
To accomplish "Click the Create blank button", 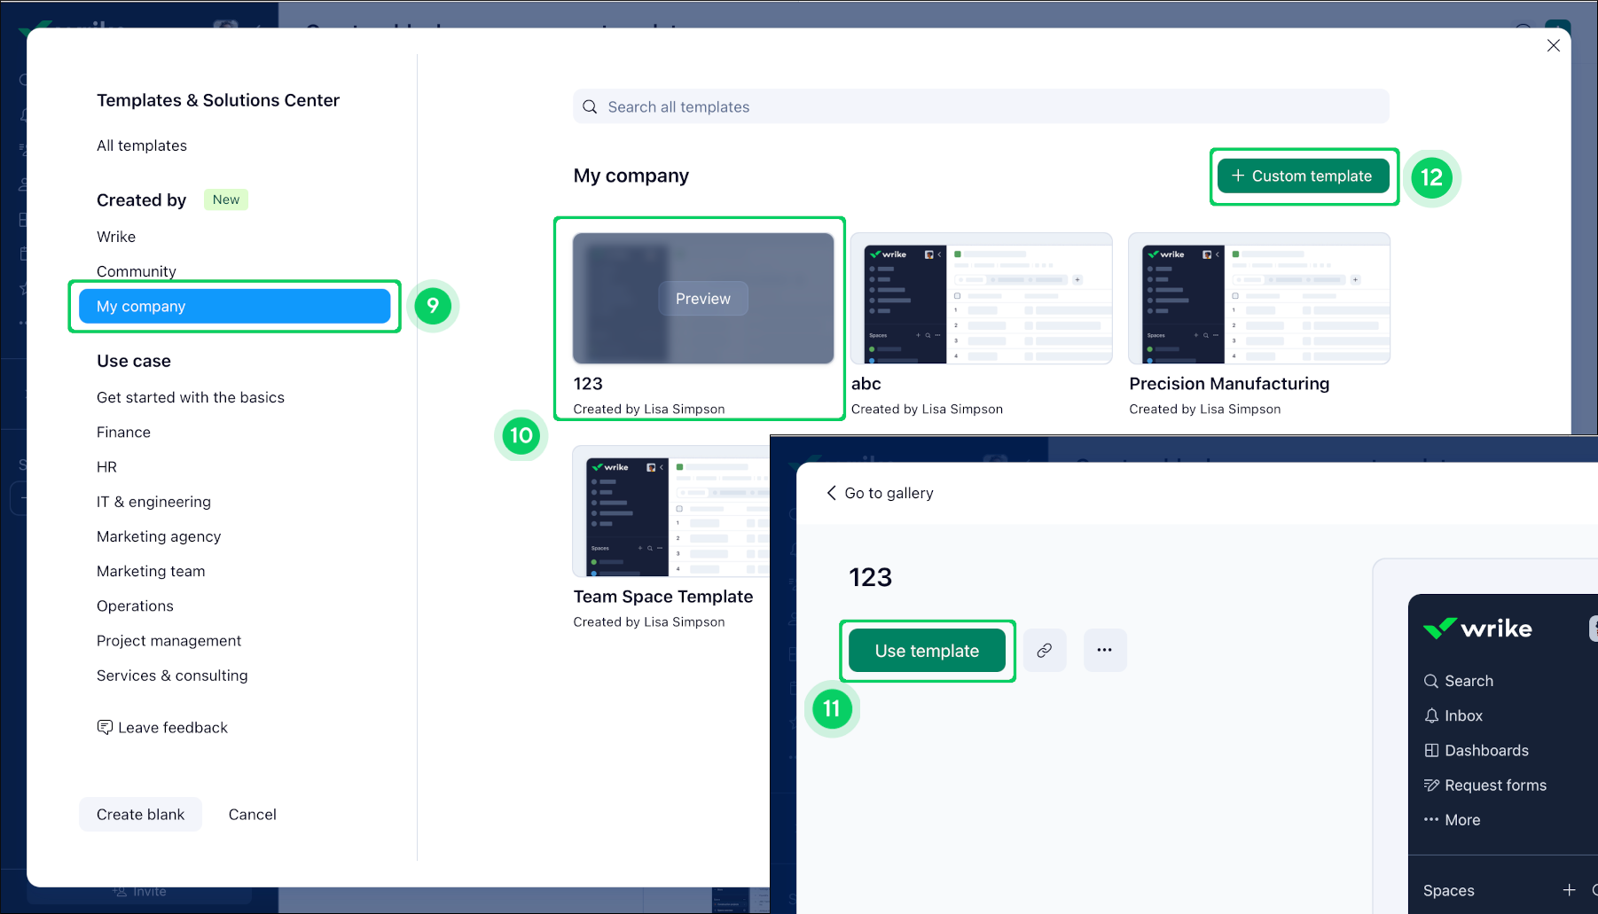I will (x=140, y=814).
